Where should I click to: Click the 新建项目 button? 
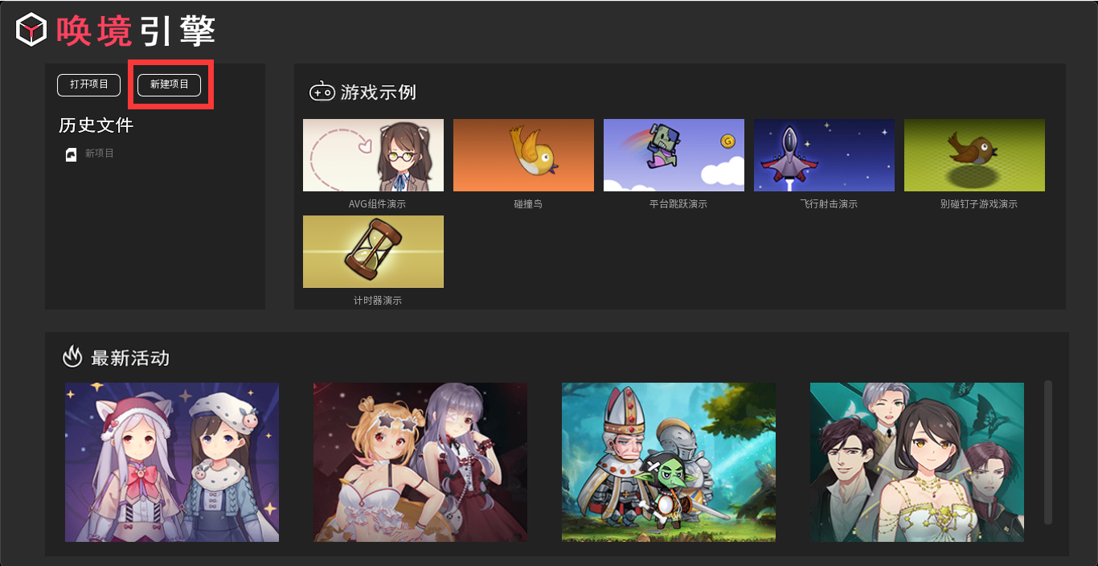pyautogui.click(x=169, y=84)
